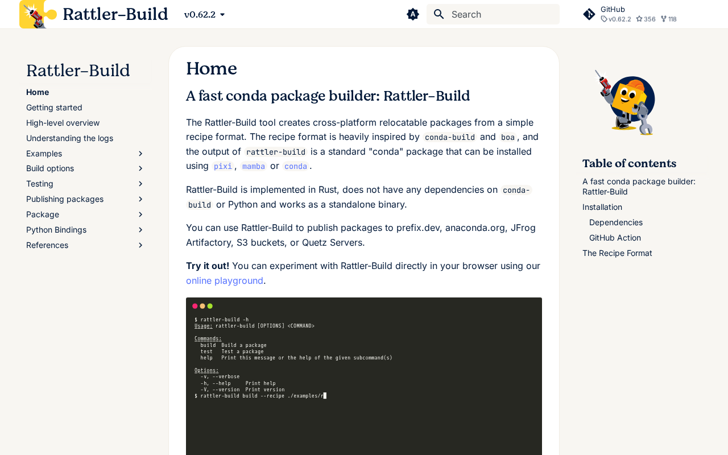Toggle the light/dark color theme

[413, 14]
